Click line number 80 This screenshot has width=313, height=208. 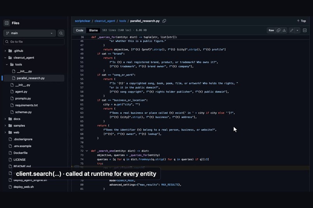tap(82, 185)
